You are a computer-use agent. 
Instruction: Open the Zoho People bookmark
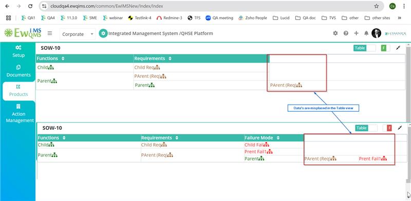253,18
